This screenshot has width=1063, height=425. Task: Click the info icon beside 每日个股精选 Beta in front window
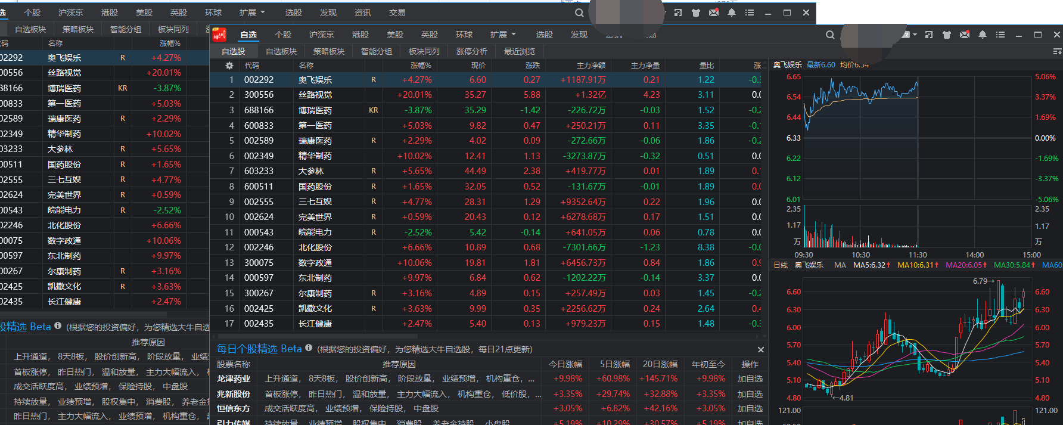click(309, 348)
